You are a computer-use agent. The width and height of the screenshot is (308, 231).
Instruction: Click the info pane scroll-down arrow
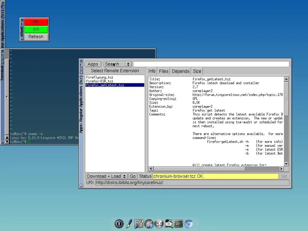point(286,164)
